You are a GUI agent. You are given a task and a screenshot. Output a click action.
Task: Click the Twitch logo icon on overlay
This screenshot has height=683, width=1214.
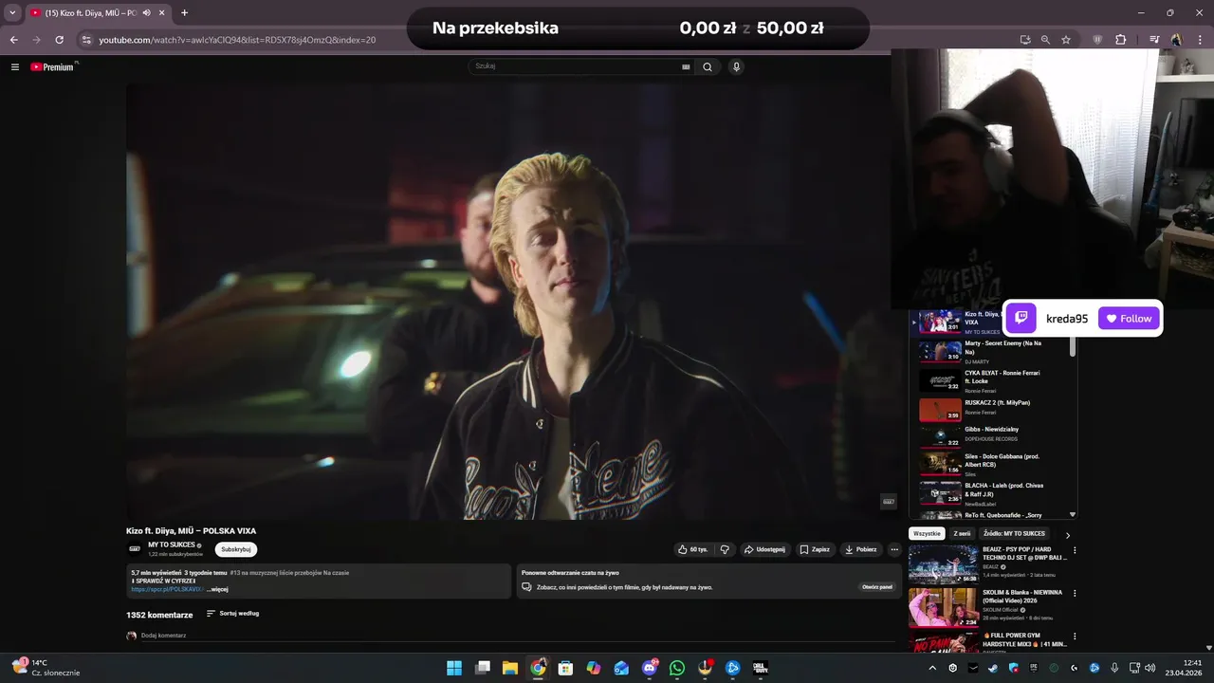(1021, 319)
